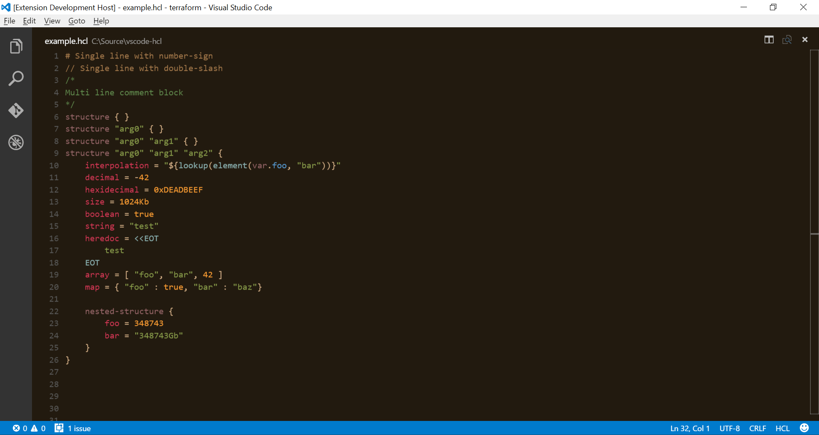Open the Help menu
The height and width of the screenshot is (435, 819).
click(101, 20)
